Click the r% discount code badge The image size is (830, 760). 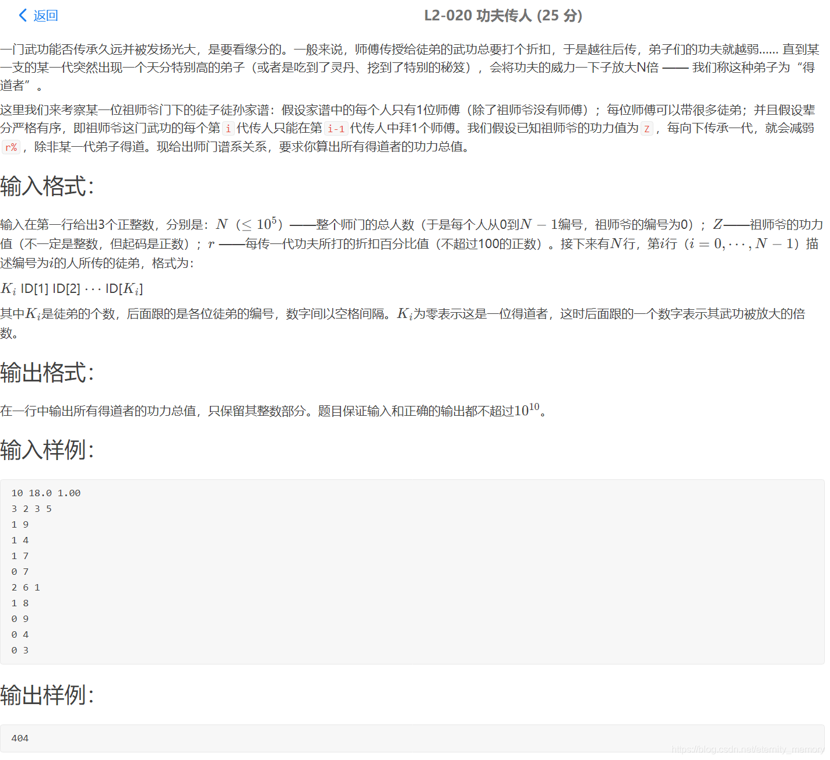(x=11, y=148)
